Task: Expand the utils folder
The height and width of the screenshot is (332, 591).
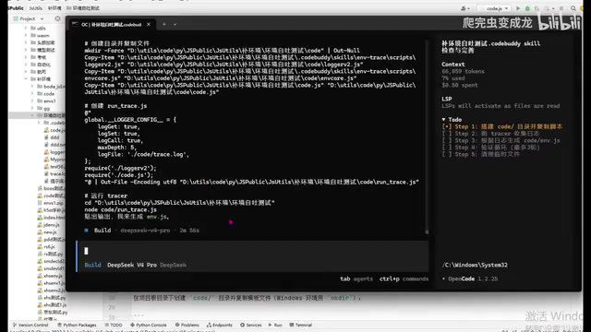Action: coord(26,29)
